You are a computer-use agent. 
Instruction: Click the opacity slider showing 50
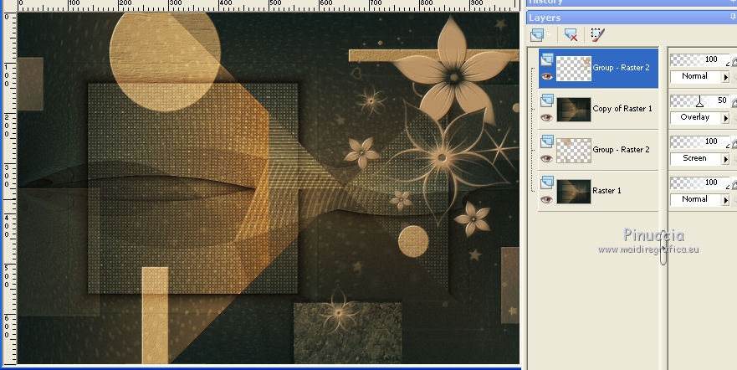click(x=701, y=100)
